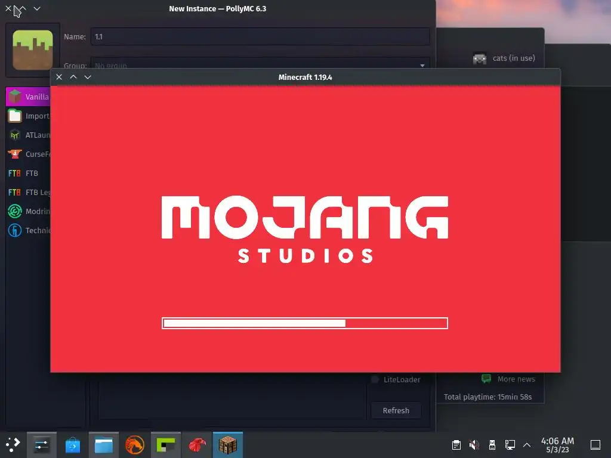Minimize Minecraft 1.19.4 window with down chevron
Screen dimensions: 611x458
click(x=88, y=77)
